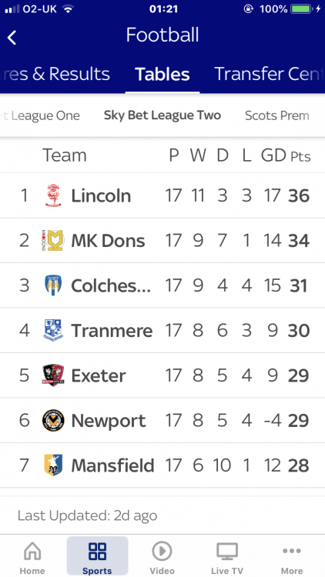
Task: Tap the Newport club badge
Action: pyautogui.click(x=53, y=420)
